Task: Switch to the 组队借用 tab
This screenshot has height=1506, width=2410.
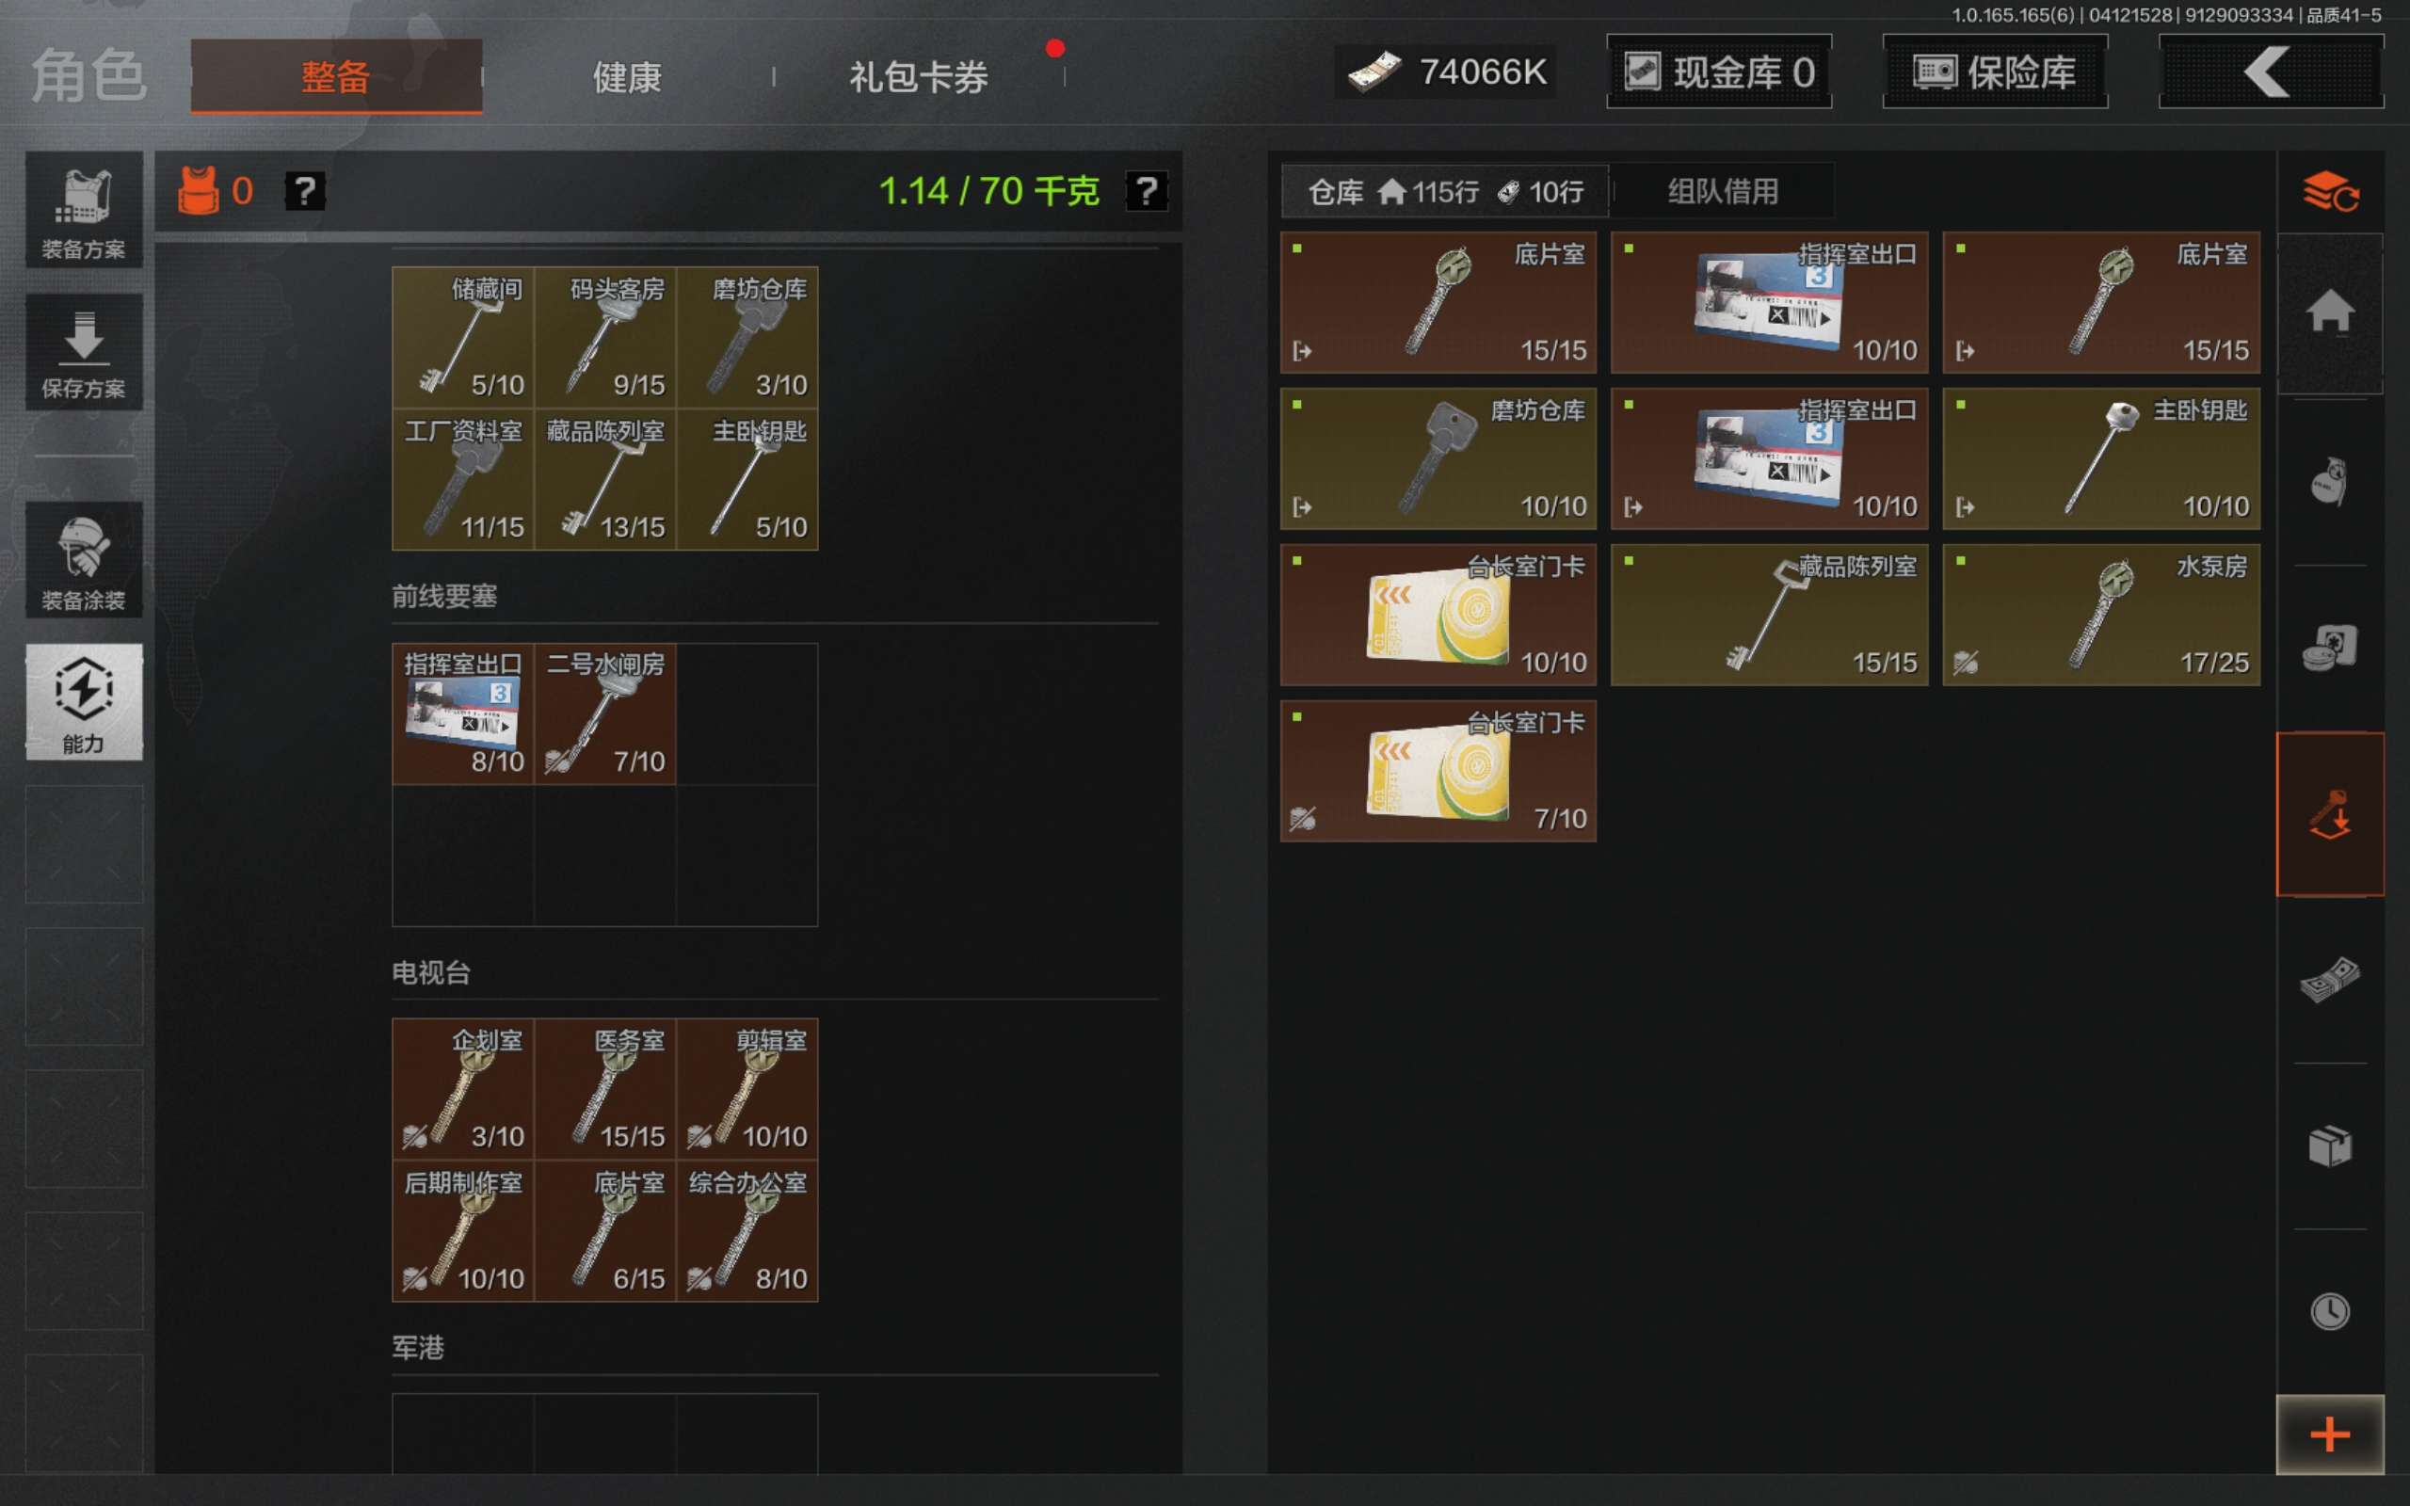Action: (x=1723, y=191)
